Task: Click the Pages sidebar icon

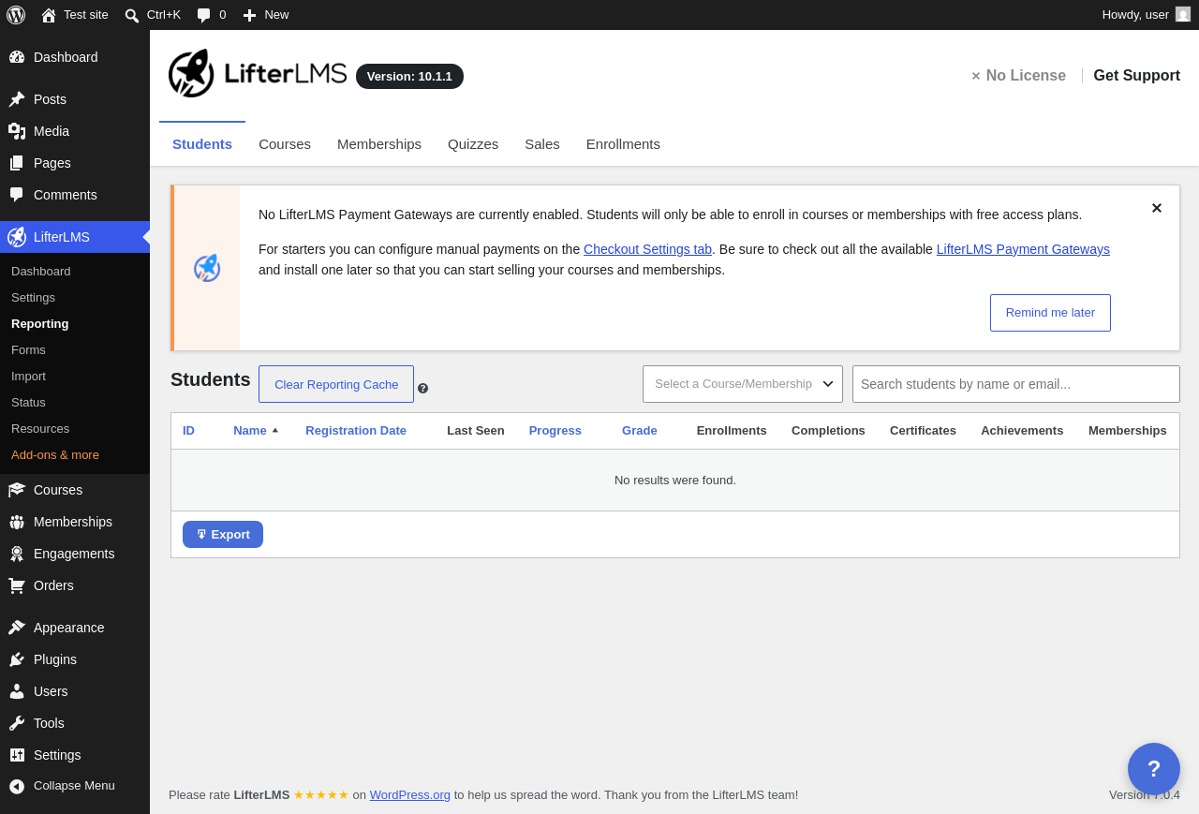Action: point(17,163)
